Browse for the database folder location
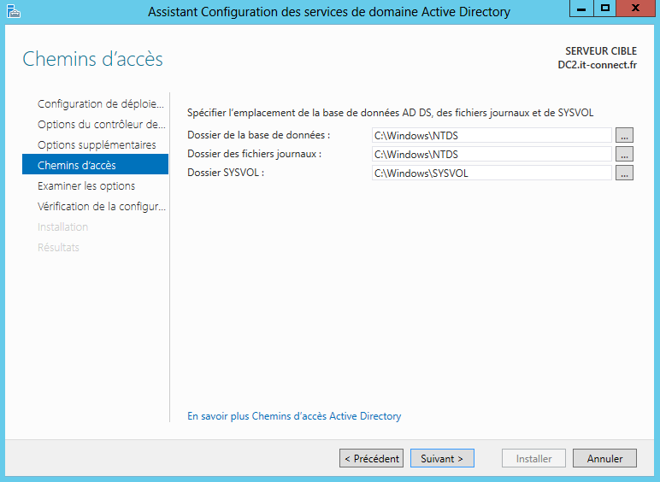This screenshot has height=482, width=660. pyautogui.click(x=624, y=135)
